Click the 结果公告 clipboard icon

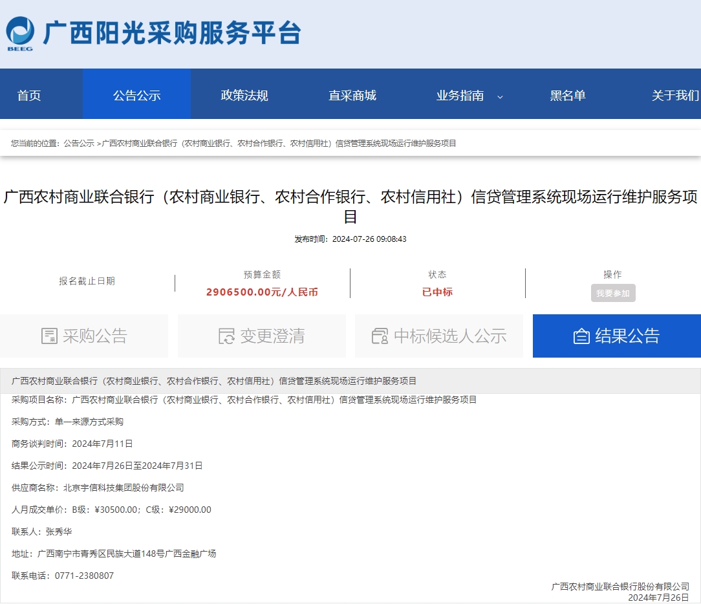click(x=581, y=336)
